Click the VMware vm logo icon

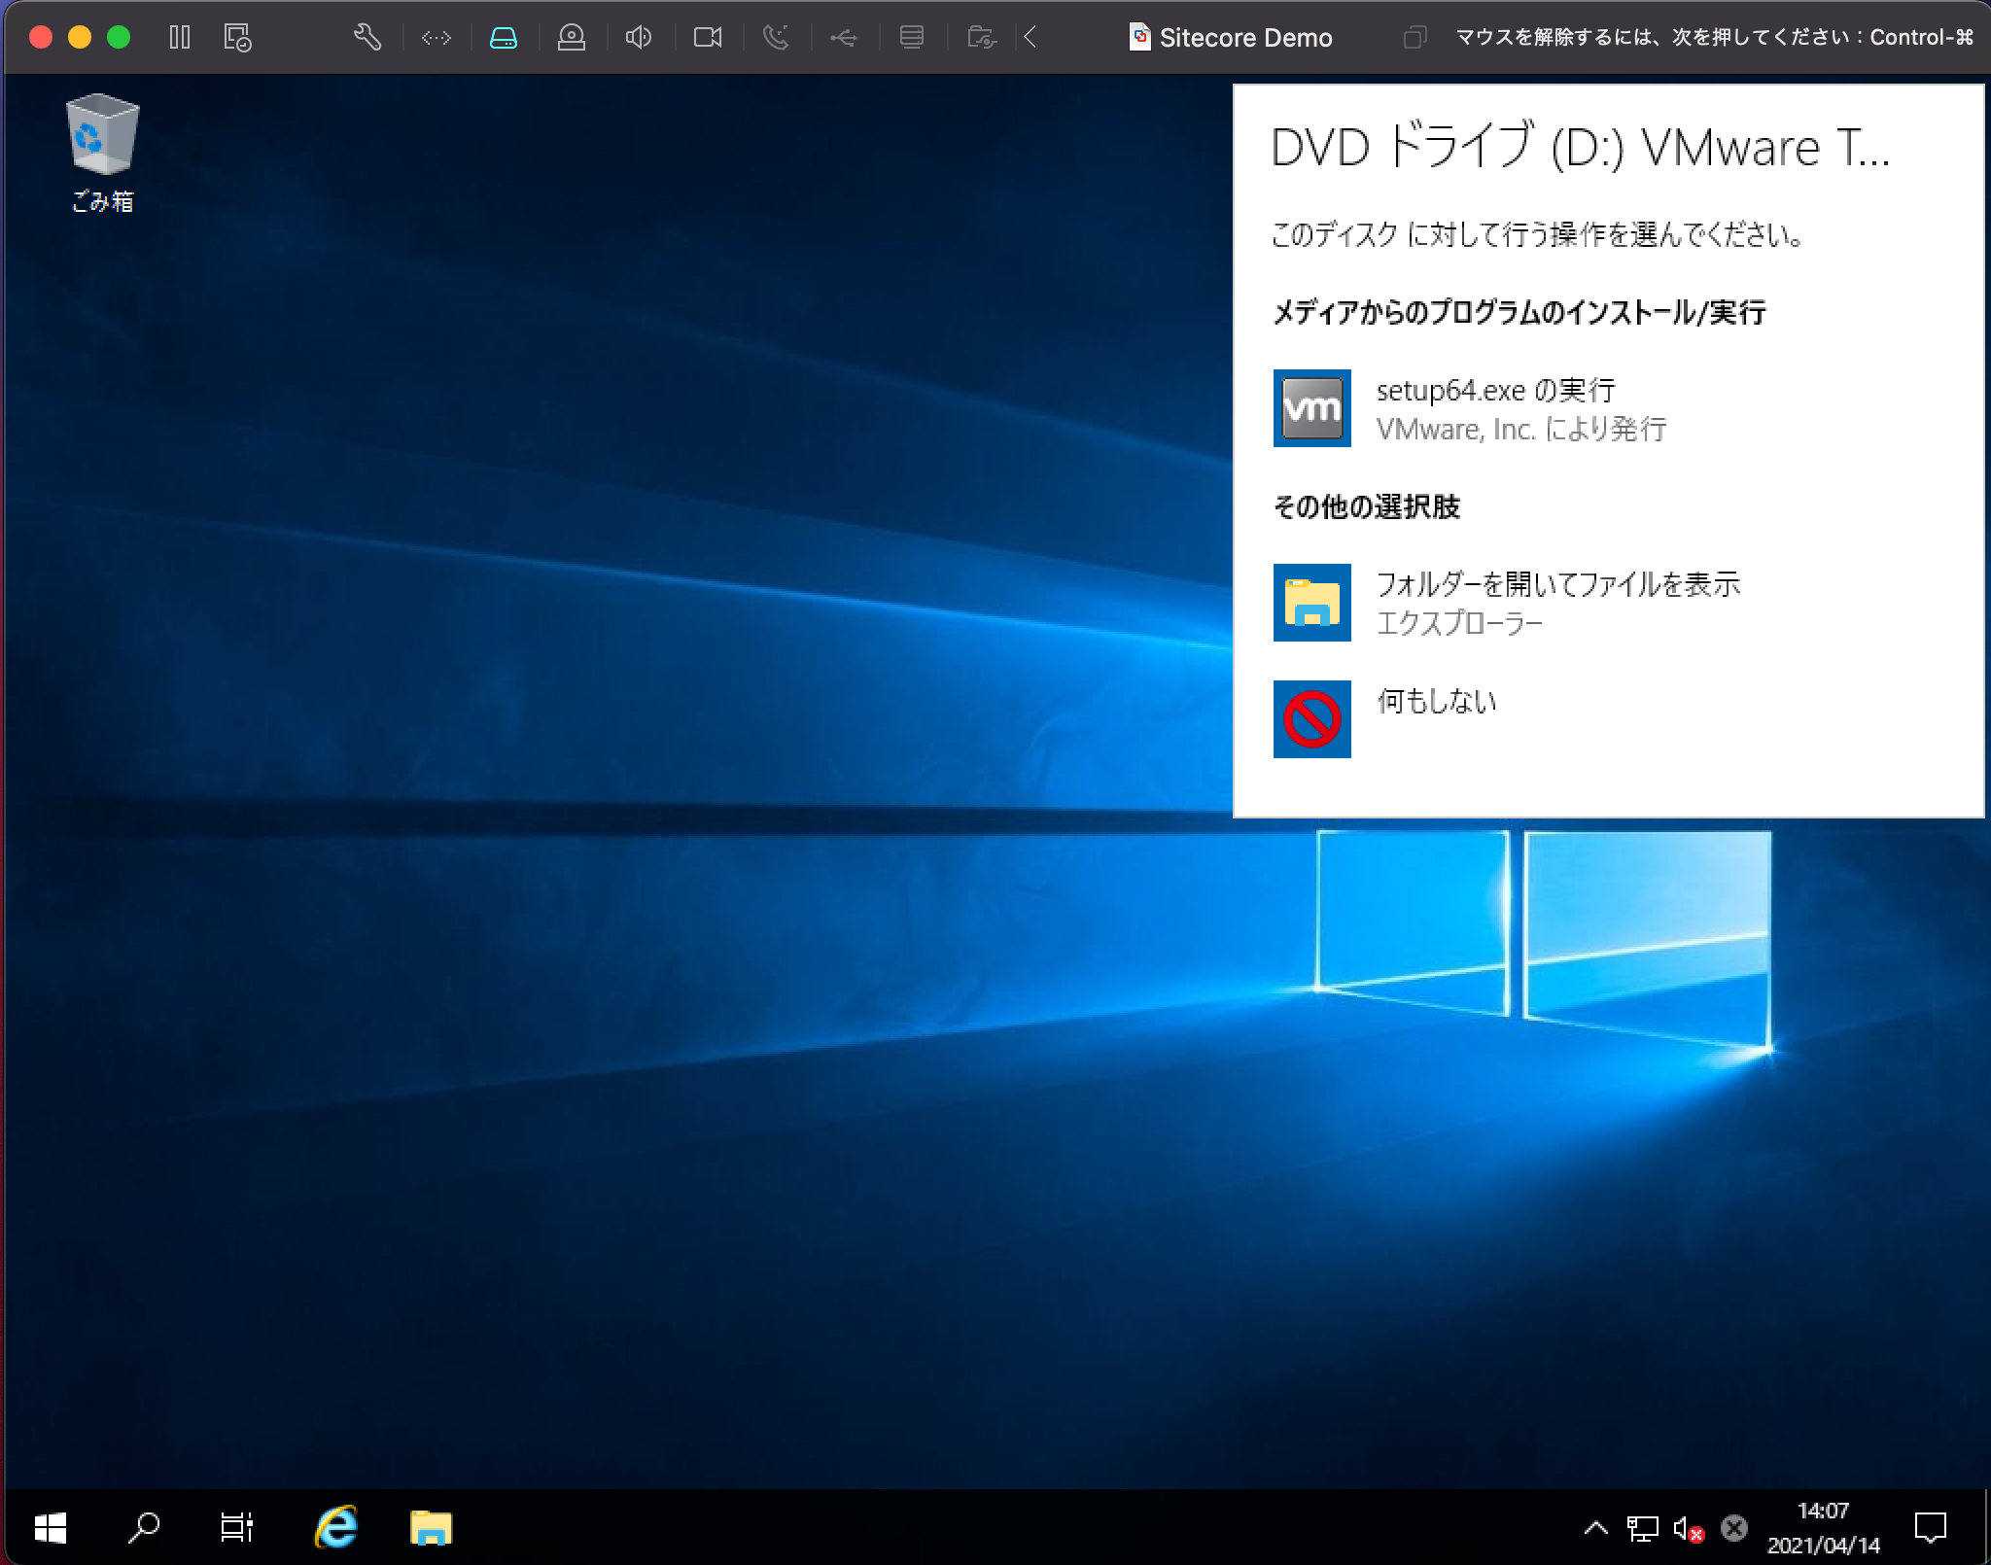(1311, 408)
